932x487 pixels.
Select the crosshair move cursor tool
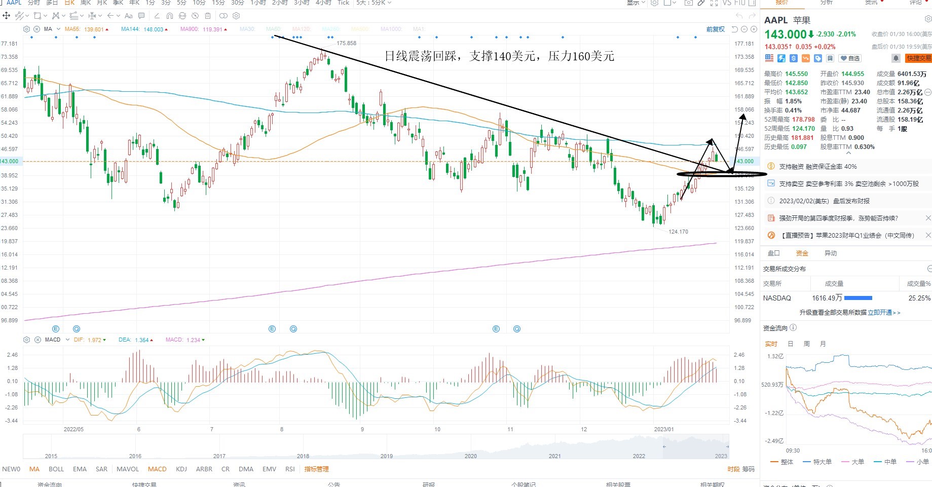(x=7, y=16)
